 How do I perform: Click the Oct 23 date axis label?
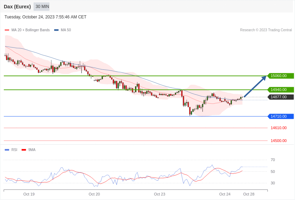click(x=160, y=194)
